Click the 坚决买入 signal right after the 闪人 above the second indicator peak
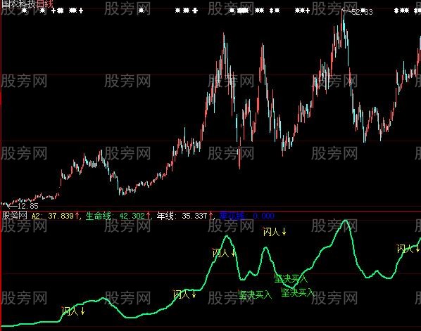421x331 pixels. click(291, 278)
